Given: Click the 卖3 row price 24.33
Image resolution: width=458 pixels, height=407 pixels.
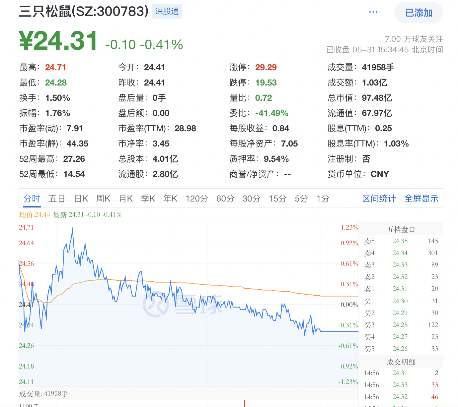Looking at the screenshot, I should tap(400, 265).
